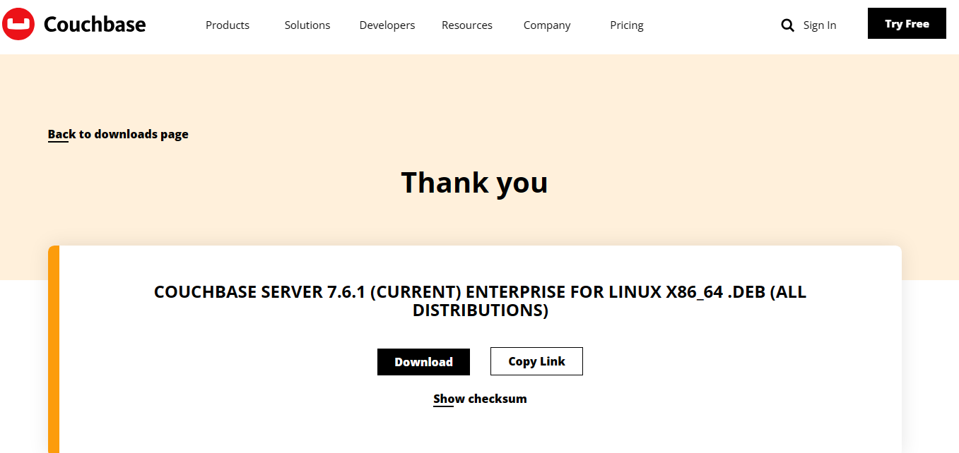Open the search magnifier icon
This screenshot has height=453, width=959.
tap(787, 25)
